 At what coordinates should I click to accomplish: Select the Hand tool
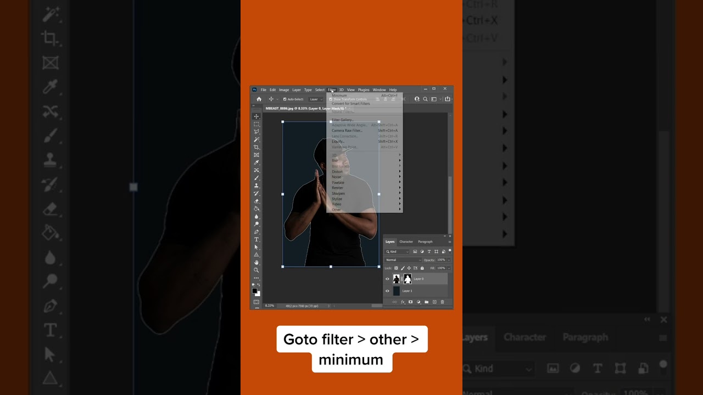[x=256, y=262]
